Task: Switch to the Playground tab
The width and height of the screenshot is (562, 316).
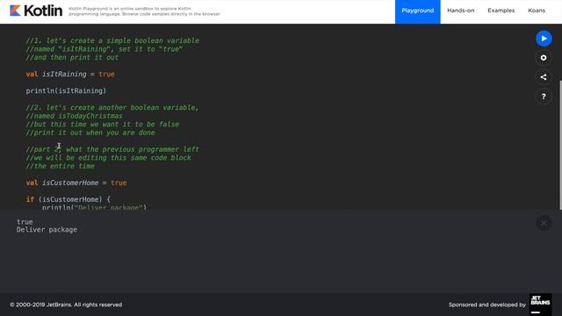Action: (418, 11)
